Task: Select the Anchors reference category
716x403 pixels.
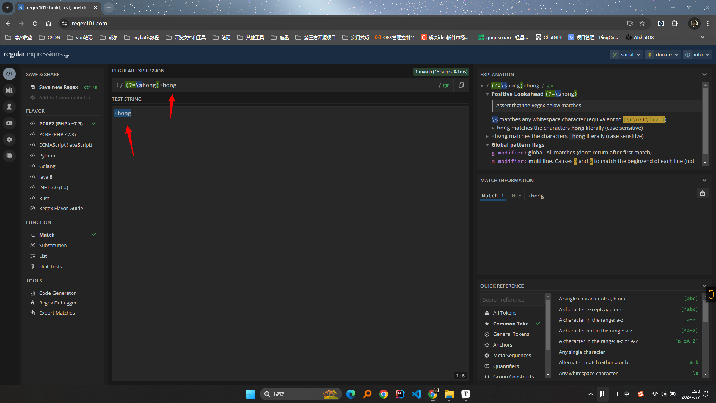Action: tap(502, 345)
